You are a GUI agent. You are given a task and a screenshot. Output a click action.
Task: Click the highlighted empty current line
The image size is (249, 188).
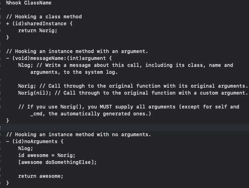pyautogui.click(x=124, y=128)
